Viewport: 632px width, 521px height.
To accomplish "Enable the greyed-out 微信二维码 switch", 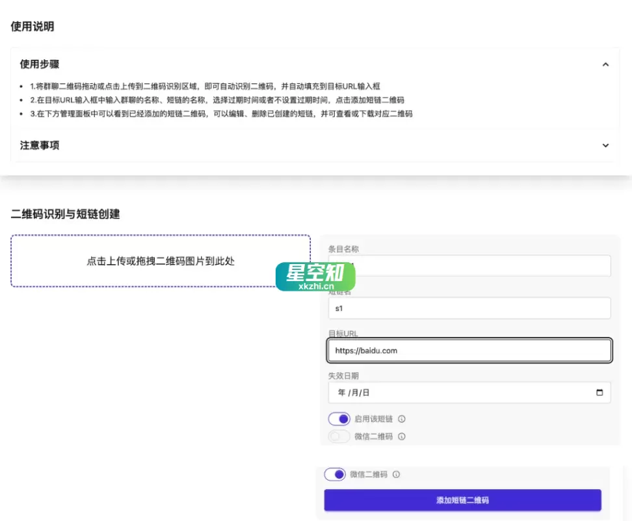I will pyautogui.click(x=339, y=436).
